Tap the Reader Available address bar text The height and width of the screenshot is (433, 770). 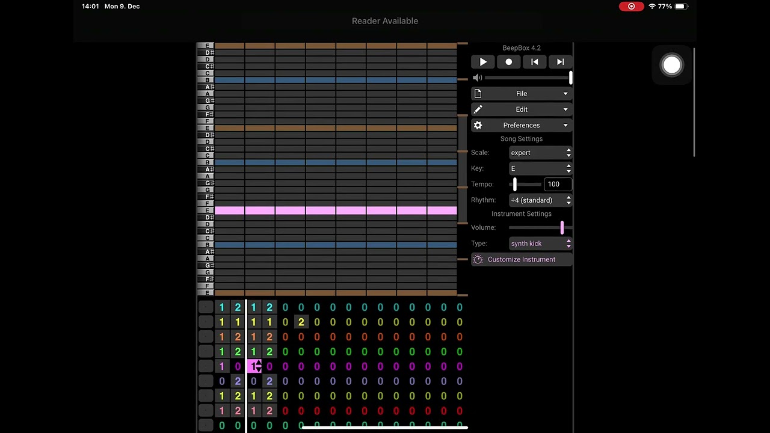coord(385,21)
